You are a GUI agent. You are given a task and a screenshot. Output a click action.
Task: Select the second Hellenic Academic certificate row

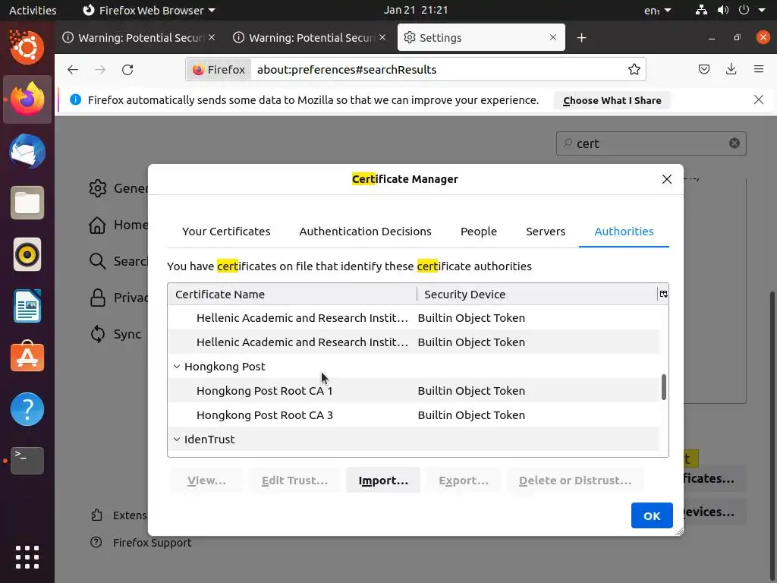[x=414, y=342]
